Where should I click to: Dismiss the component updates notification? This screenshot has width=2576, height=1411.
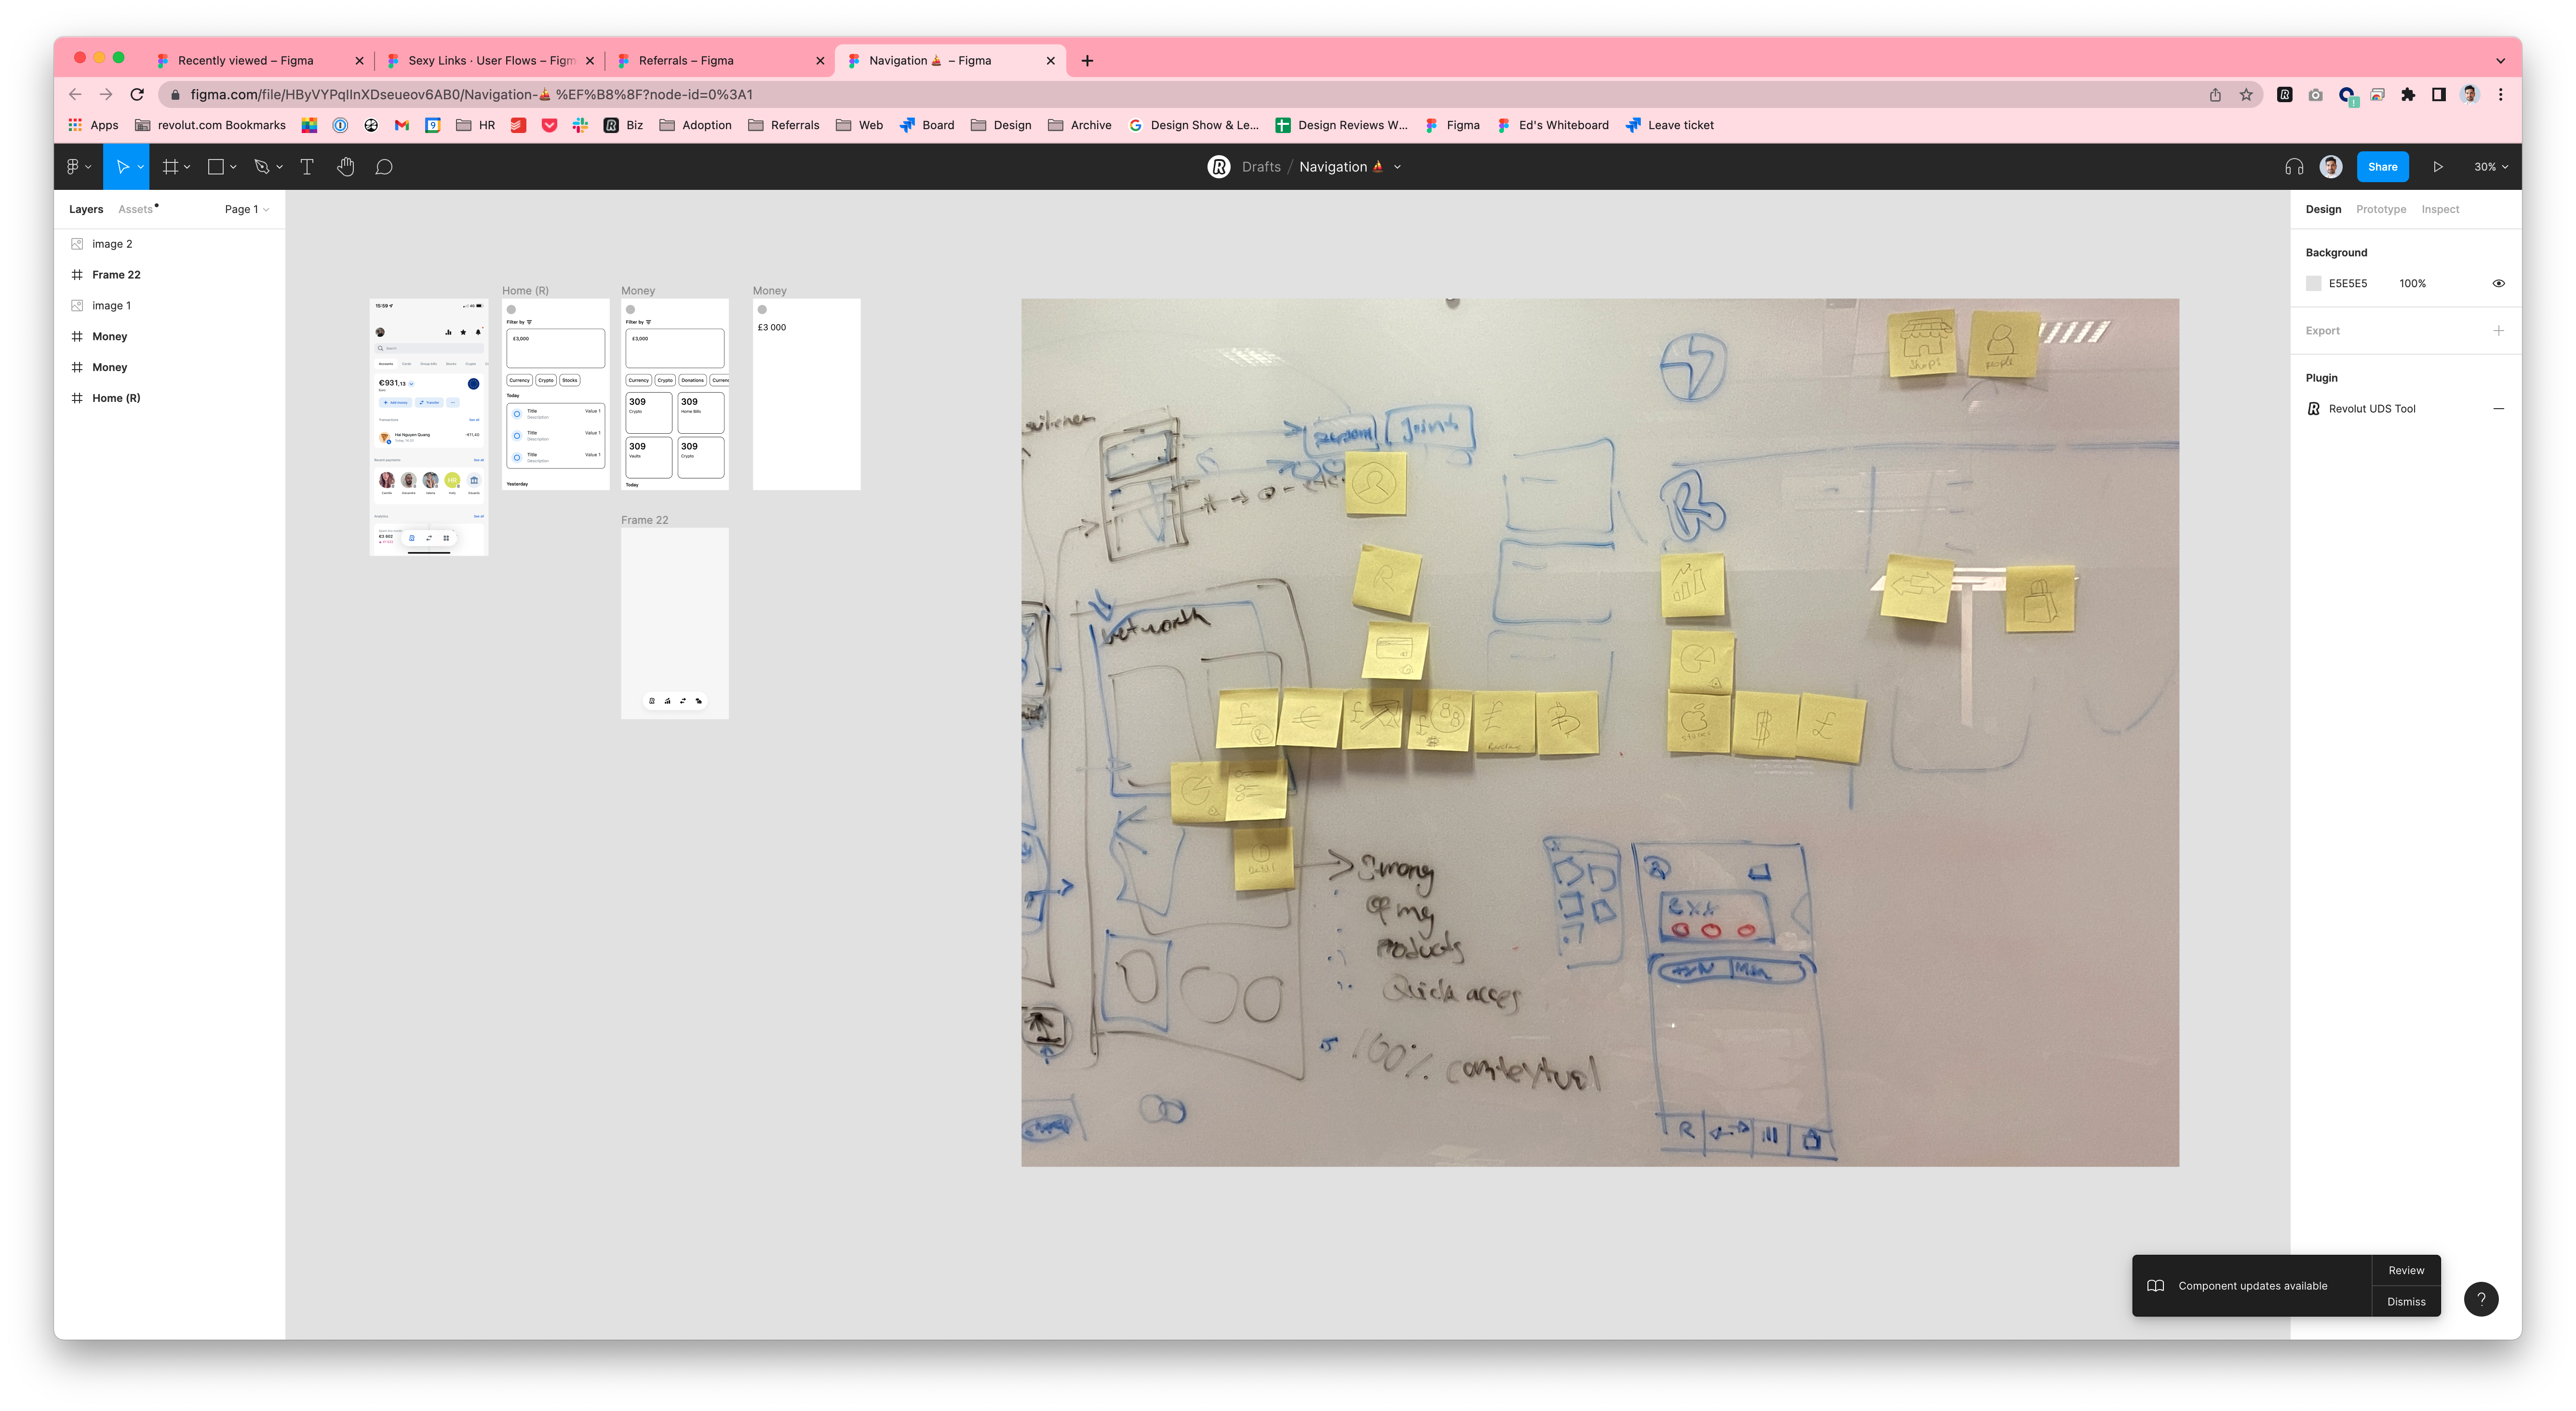point(2406,1301)
